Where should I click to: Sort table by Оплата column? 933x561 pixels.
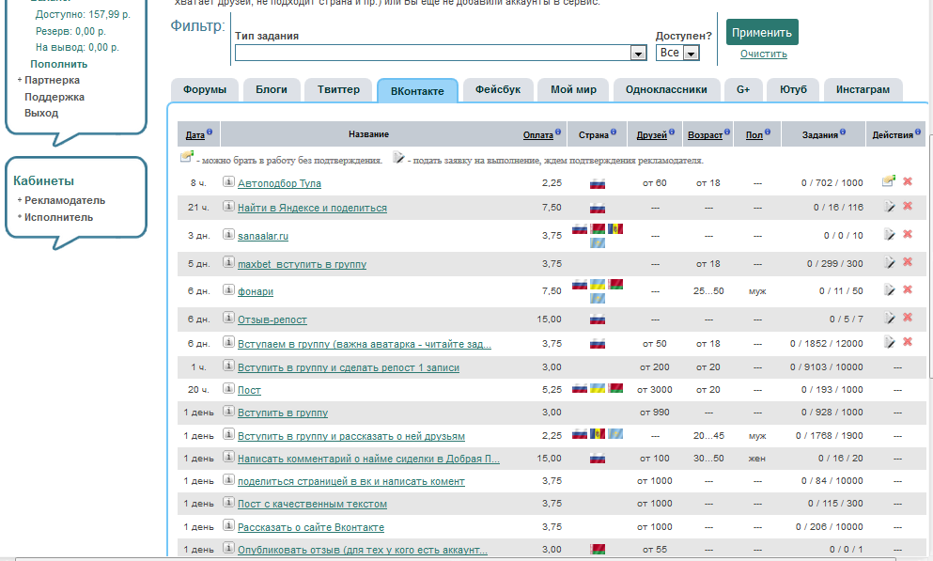coord(537,135)
